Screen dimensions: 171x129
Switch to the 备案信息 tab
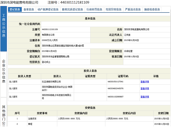(29, 10)
